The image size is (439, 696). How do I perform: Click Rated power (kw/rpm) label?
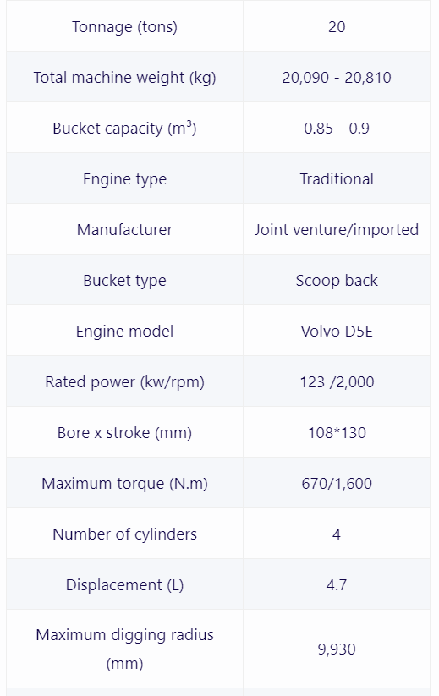tap(124, 381)
